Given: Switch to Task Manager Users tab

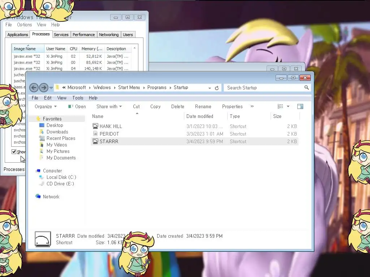Looking at the screenshot, I should 128,35.
